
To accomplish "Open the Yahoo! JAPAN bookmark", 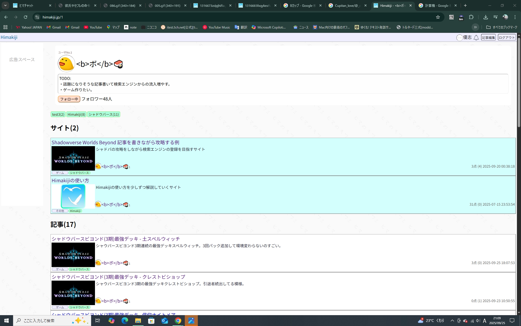I will tap(29, 27).
